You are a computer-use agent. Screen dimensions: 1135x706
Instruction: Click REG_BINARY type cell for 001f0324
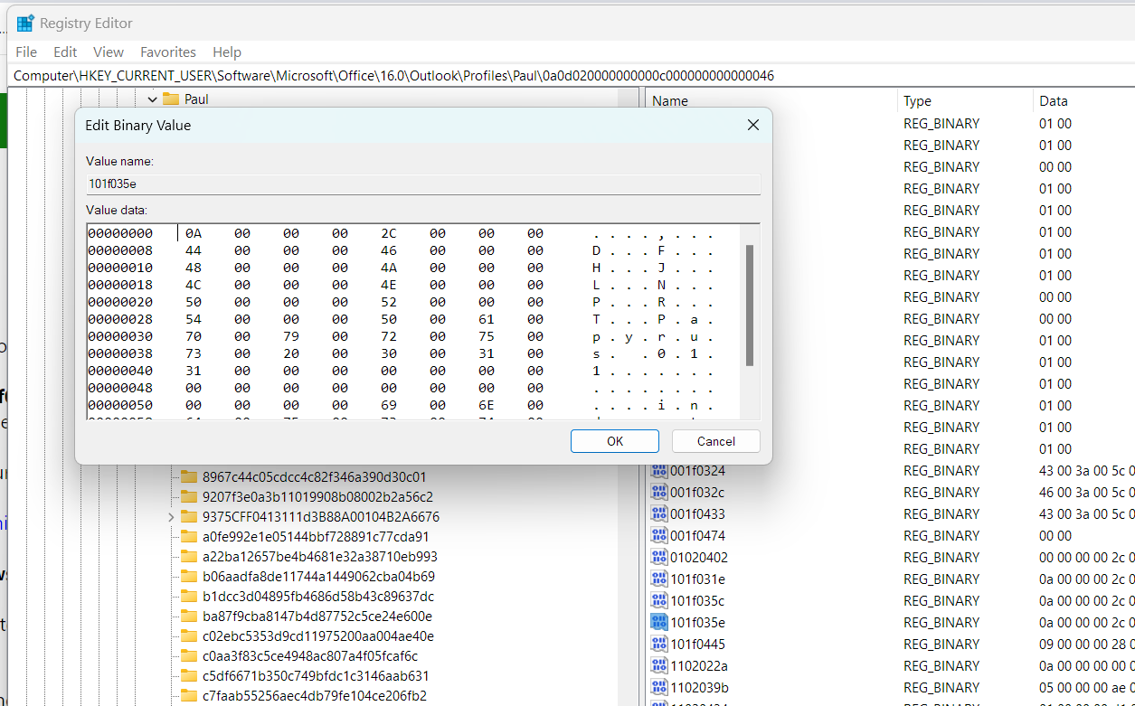click(941, 470)
